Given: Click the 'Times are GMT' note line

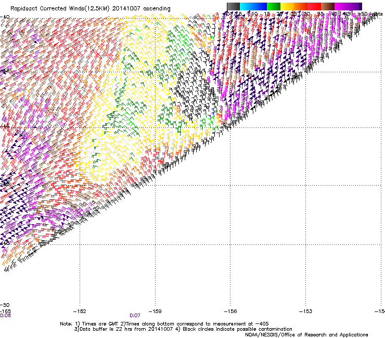Looking at the screenshot, I should coord(164,324).
